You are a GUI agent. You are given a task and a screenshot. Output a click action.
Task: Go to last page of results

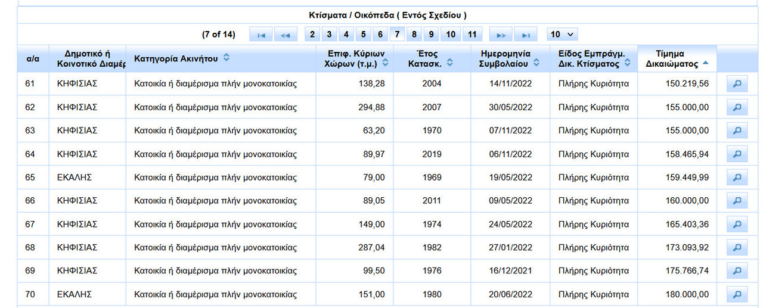tap(525, 35)
